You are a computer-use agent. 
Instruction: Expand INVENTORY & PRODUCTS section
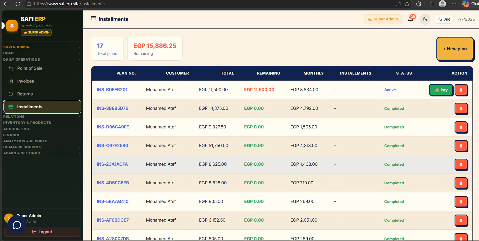tap(42, 123)
